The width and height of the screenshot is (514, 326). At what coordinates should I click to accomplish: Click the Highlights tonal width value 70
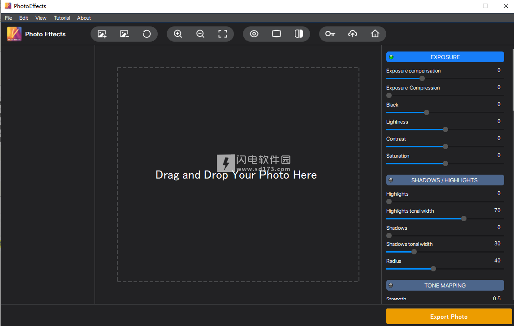tap(497, 210)
